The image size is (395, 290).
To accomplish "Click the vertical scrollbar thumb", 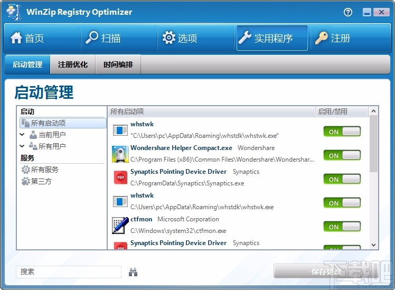I will click(x=373, y=144).
